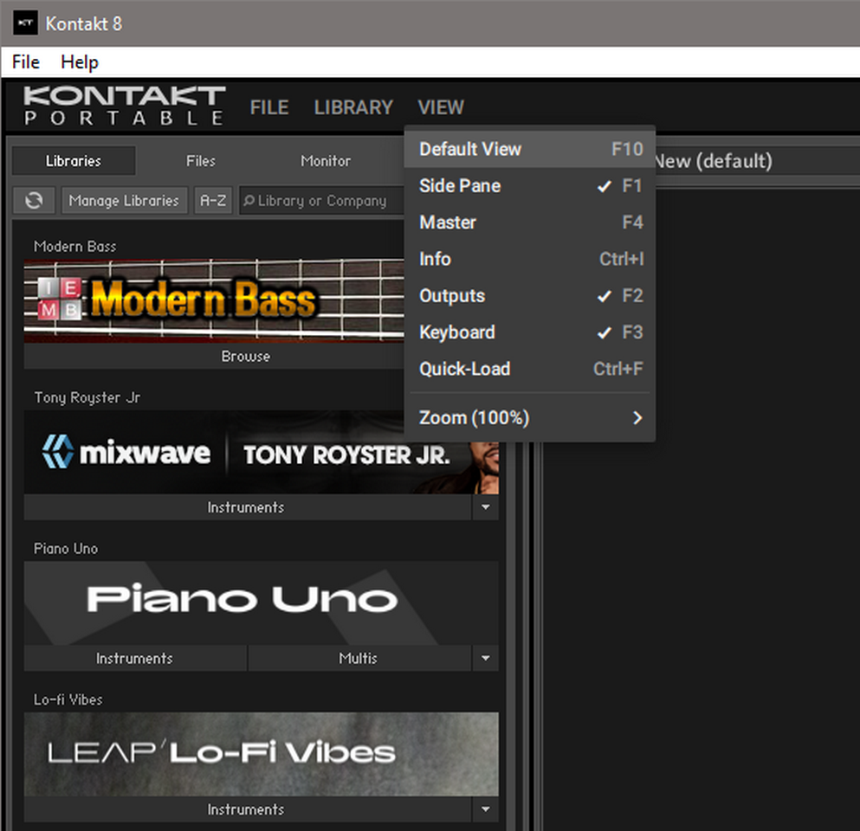The image size is (860, 831).
Task: Click the New (default) multi name field
Action: pos(757,161)
